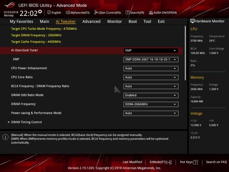Click Capacity value 16384 MB
This screenshot has height=172, width=229.
point(197,101)
